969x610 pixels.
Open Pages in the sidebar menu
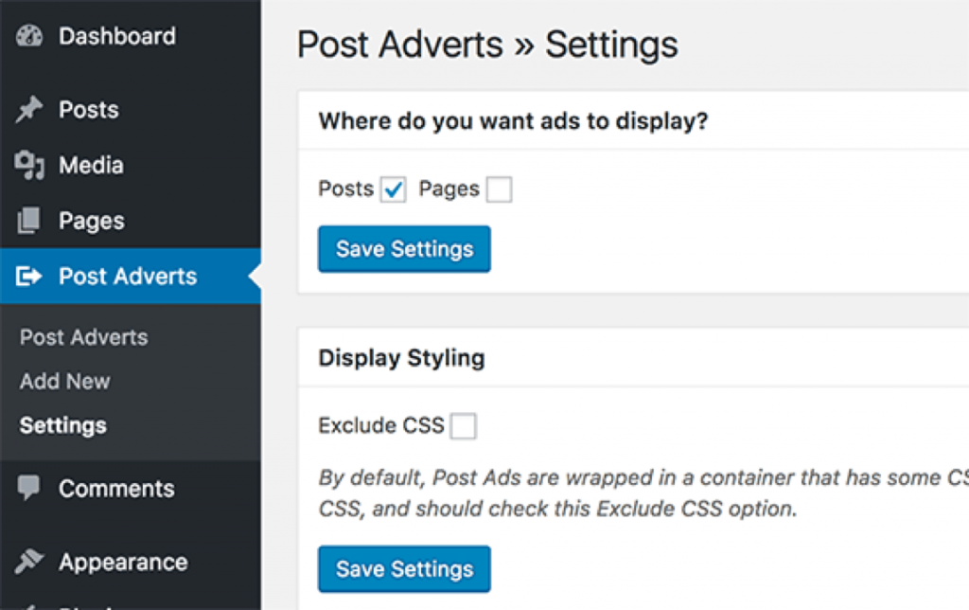(x=131, y=221)
